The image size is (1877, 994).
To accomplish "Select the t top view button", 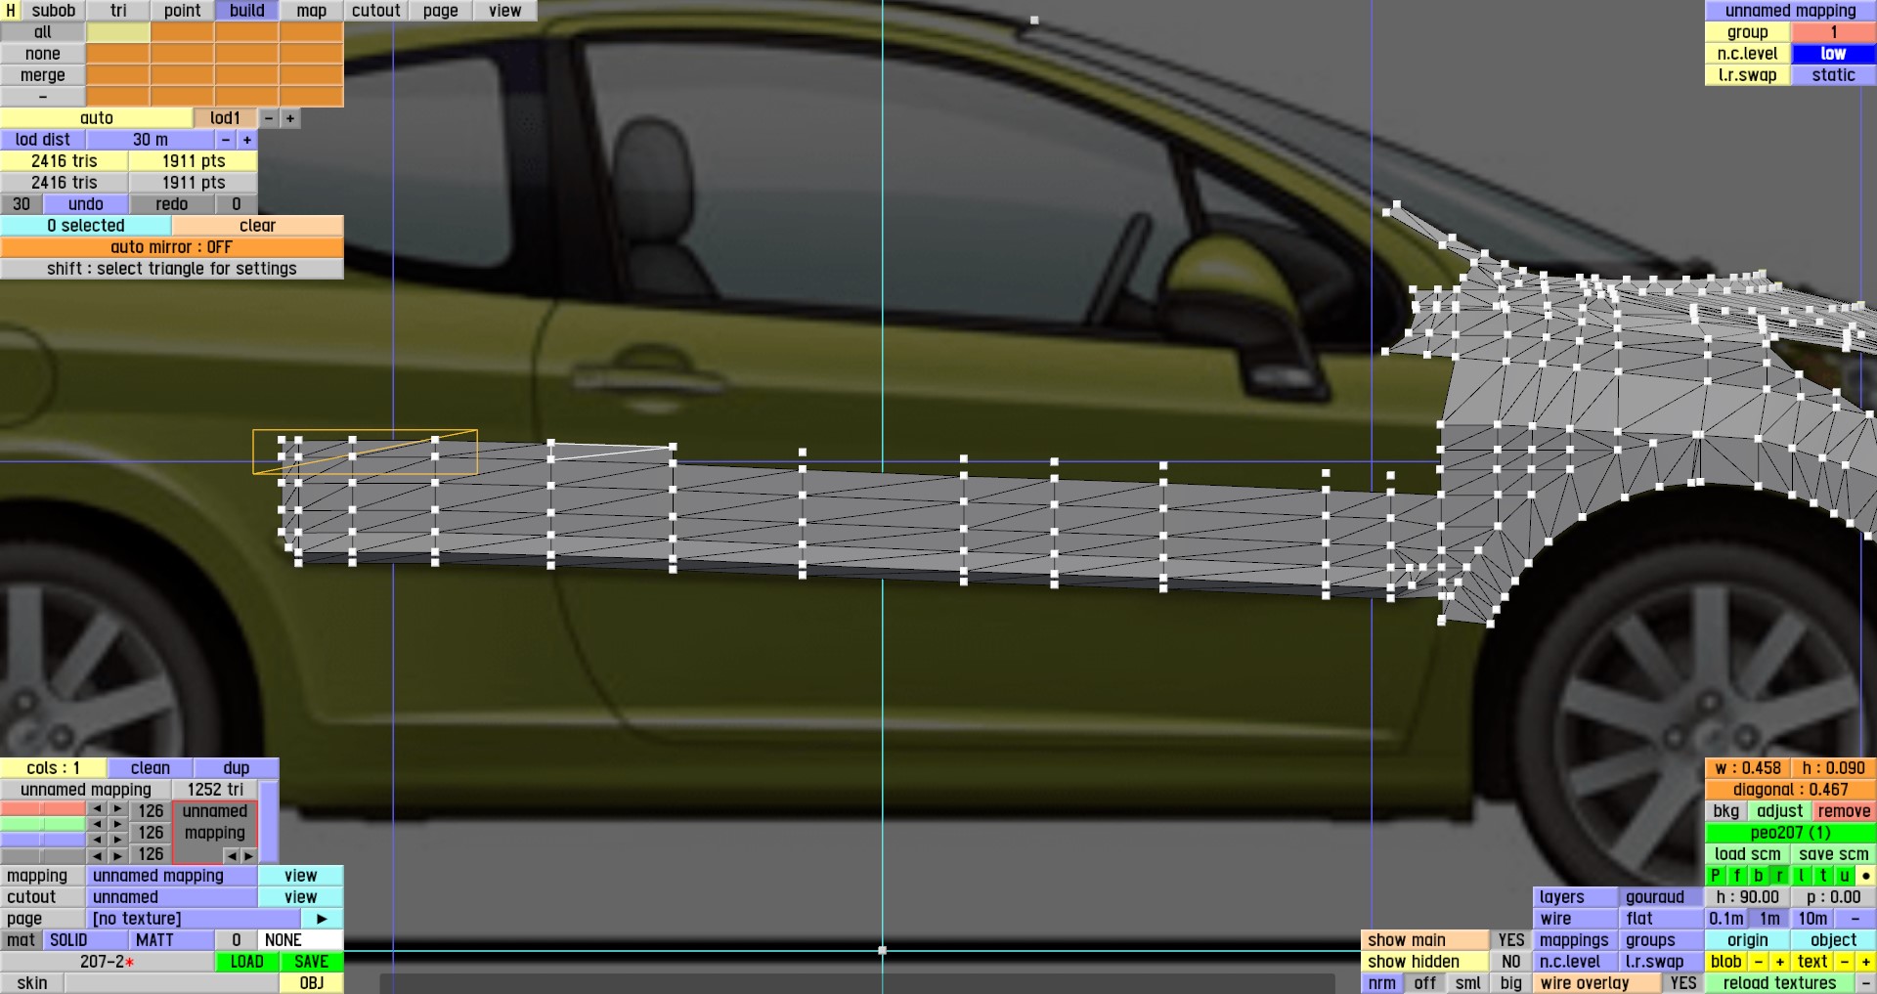I will pos(1823,876).
